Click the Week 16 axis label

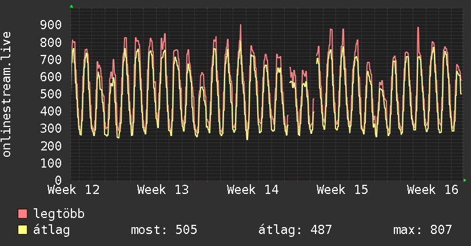[433, 190]
